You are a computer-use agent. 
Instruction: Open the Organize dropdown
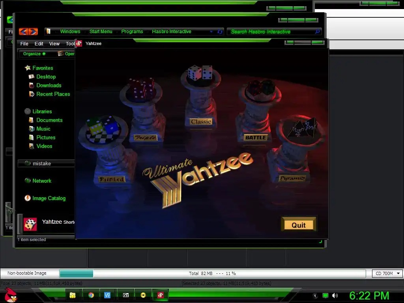[34, 54]
